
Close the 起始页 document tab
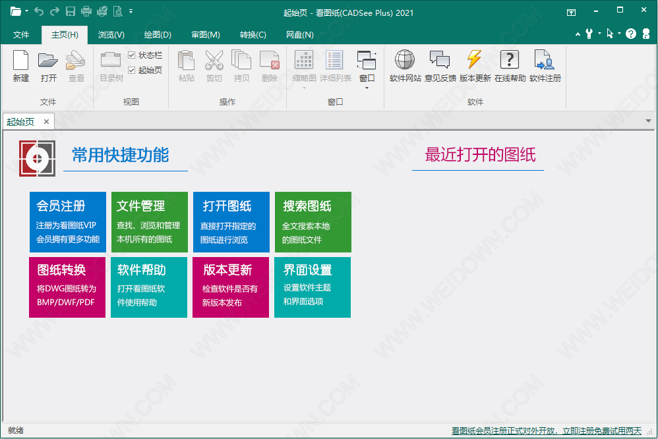click(x=46, y=122)
